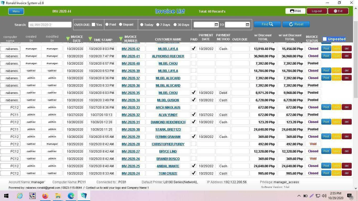Post invoice INV-2020-29

pos(326,136)
